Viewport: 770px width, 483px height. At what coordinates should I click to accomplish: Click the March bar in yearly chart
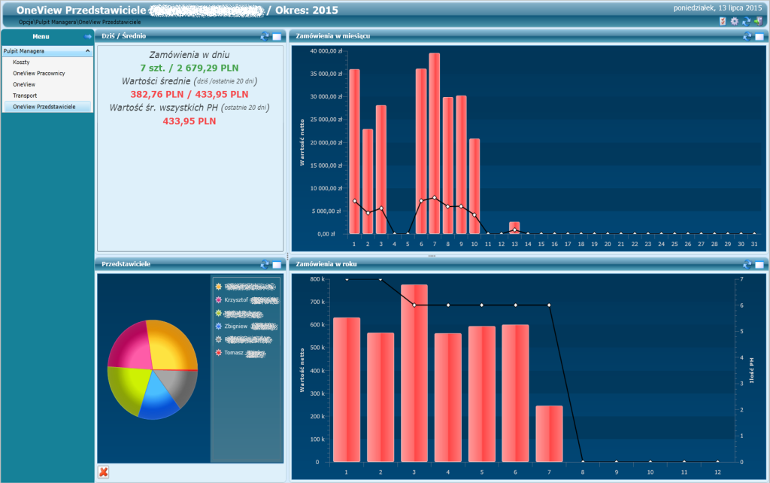pos(414,373)
